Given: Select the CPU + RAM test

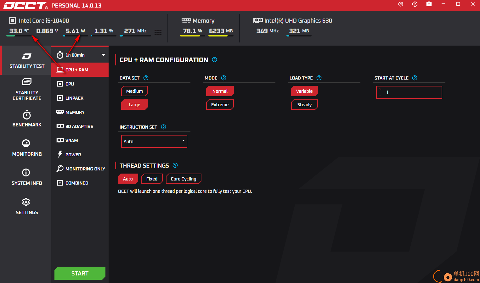Looking at the screenshot, I should (80, 70).
